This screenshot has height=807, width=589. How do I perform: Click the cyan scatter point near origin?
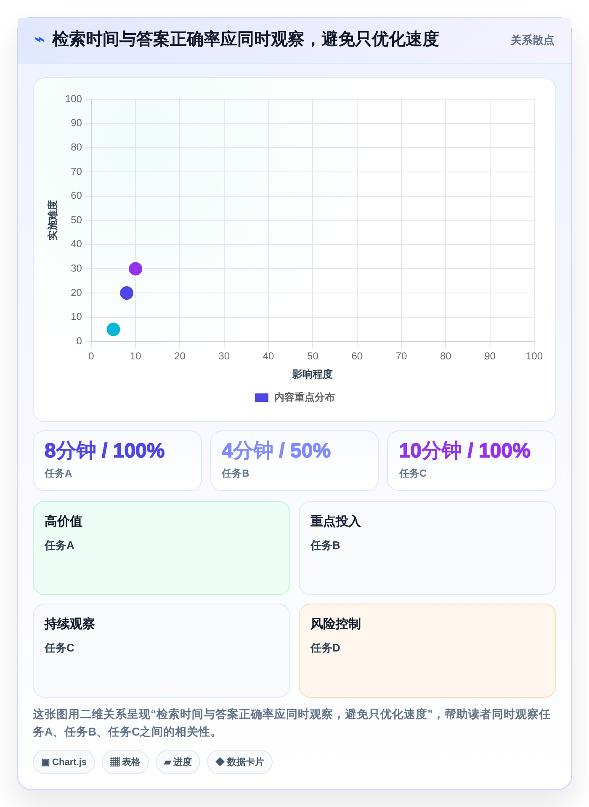tap(113, 329)
